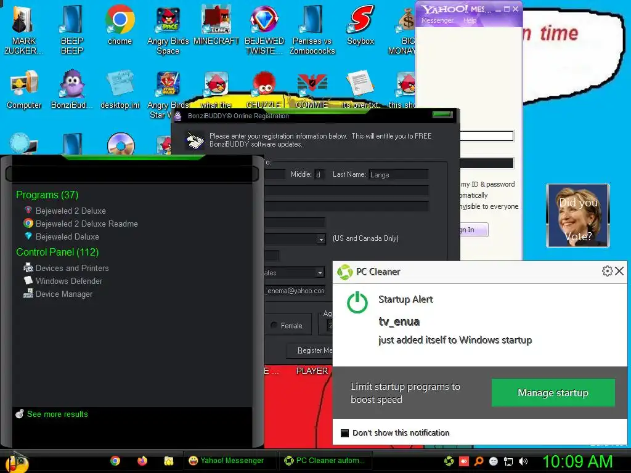Image resolution: width=631 pixels, height=473 pixels.
Task: Open the file explorer taskbar icon
Action: [x=169, y=461]
